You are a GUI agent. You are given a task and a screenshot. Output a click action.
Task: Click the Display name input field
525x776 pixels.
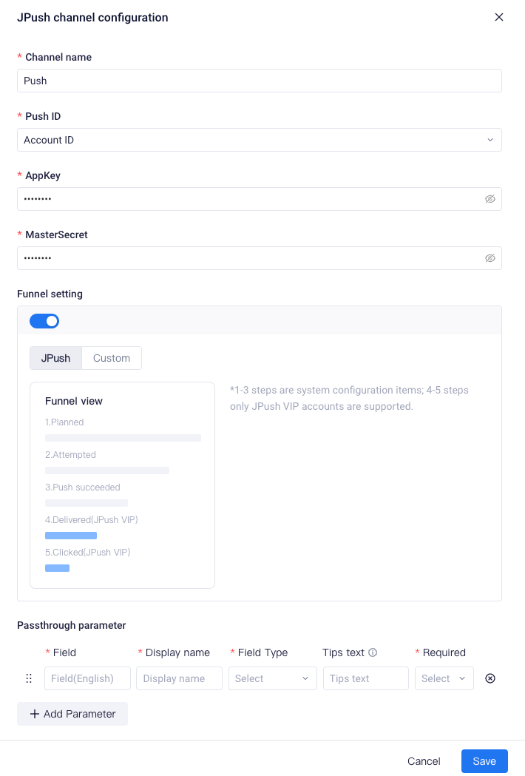click(179, 678)
